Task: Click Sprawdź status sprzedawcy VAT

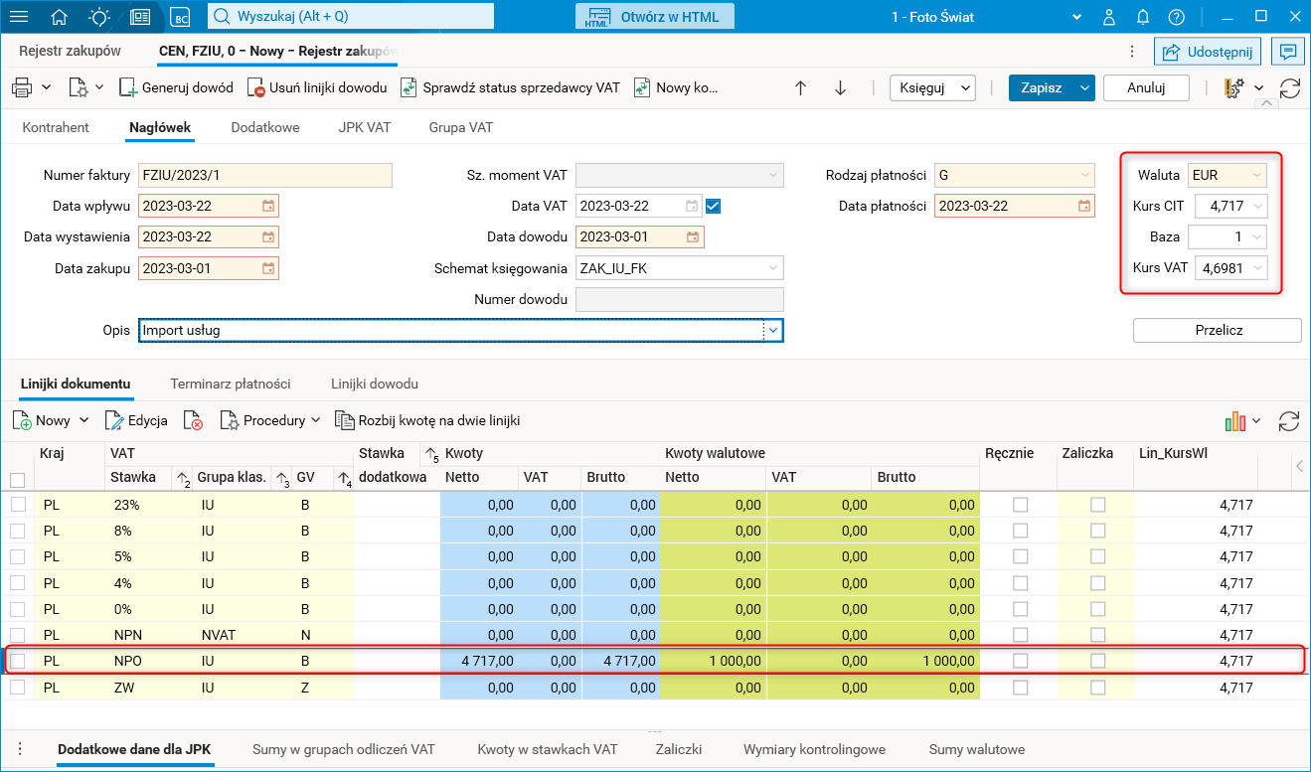Action: [510, 87]
